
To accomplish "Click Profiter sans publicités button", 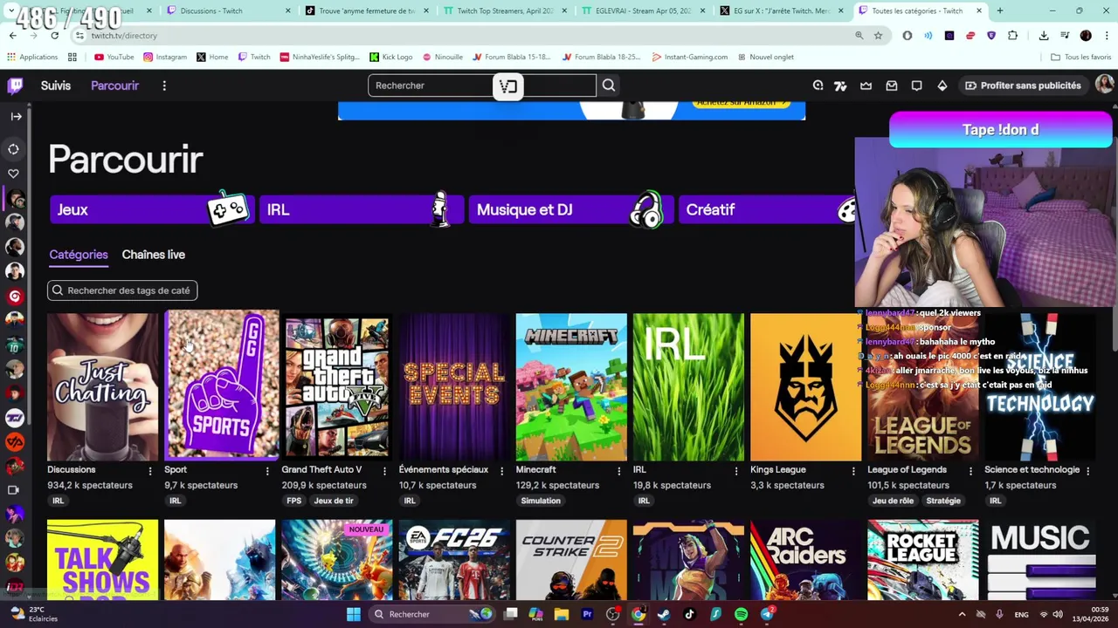I will point(1023,85).
